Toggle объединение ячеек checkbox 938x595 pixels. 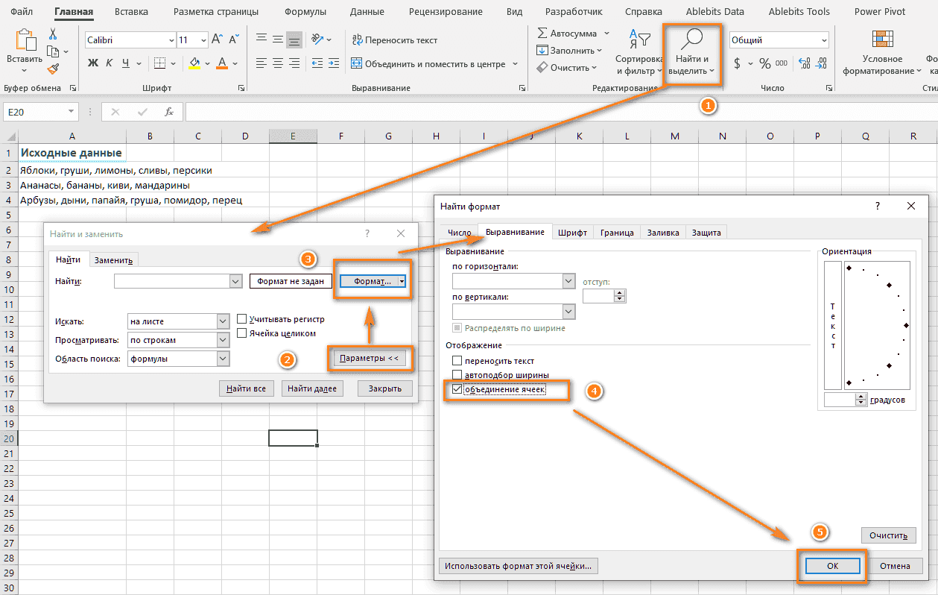(x=457, y=389)
